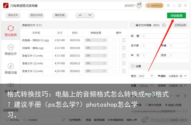Click the 音频合并 merge icon
Screen dimensions: 191x125
point(11,47)
